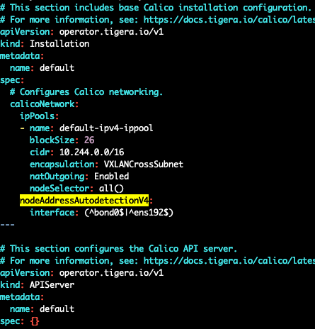Click the kind value APIServer
315x329 pixels.
[52, 285]
